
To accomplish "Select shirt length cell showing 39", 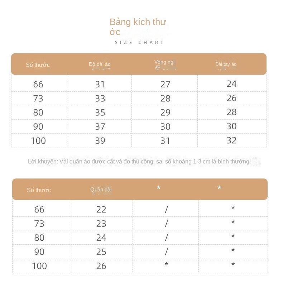I will coord(100,141).
